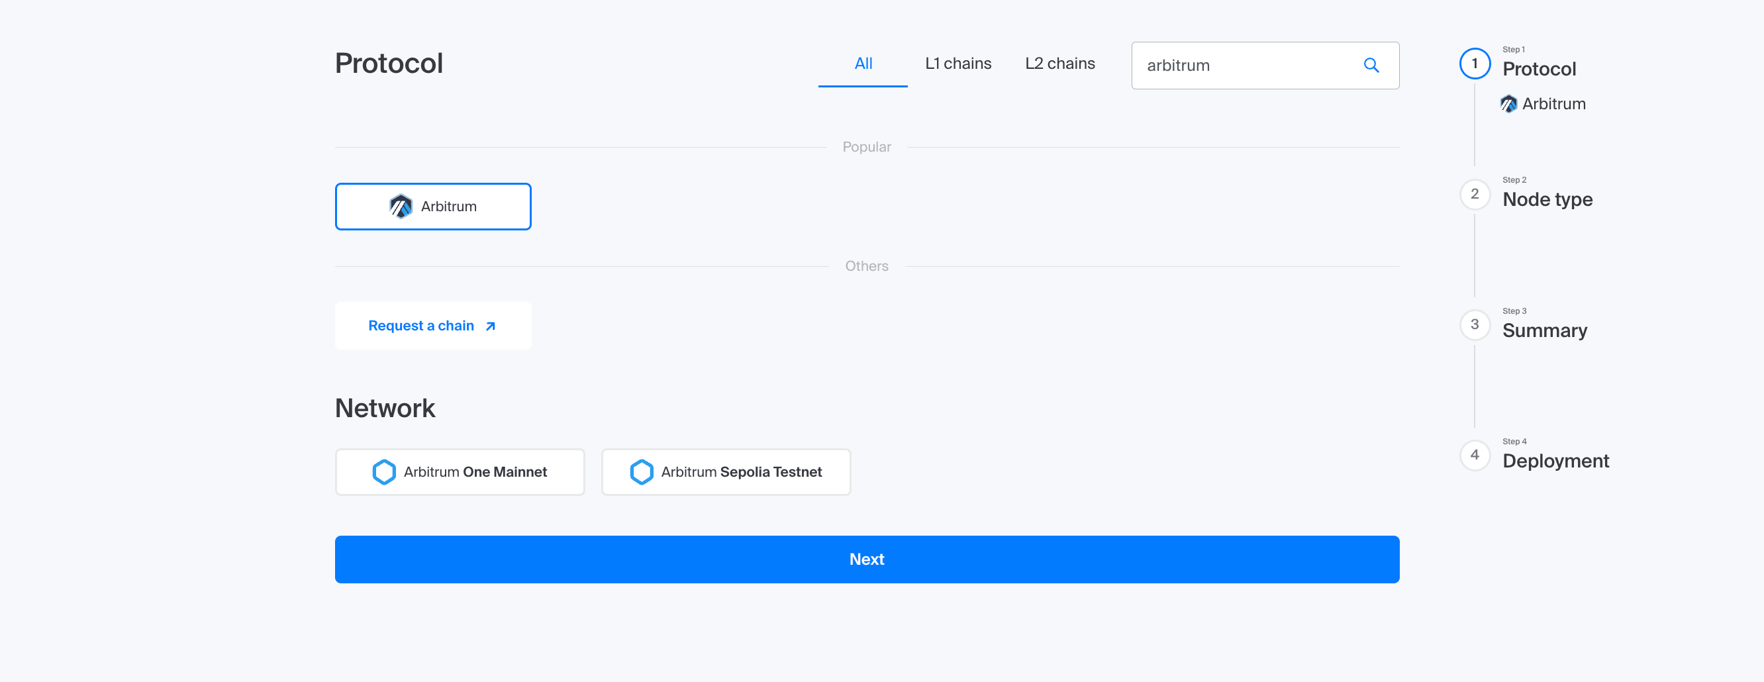
Task: Click the external arrow icon beside Request a chain
Action: coord(490,326)
